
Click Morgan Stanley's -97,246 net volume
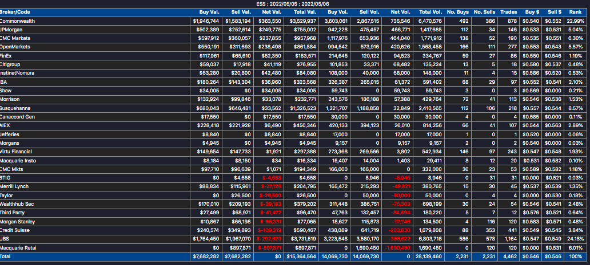click(400, 222)
